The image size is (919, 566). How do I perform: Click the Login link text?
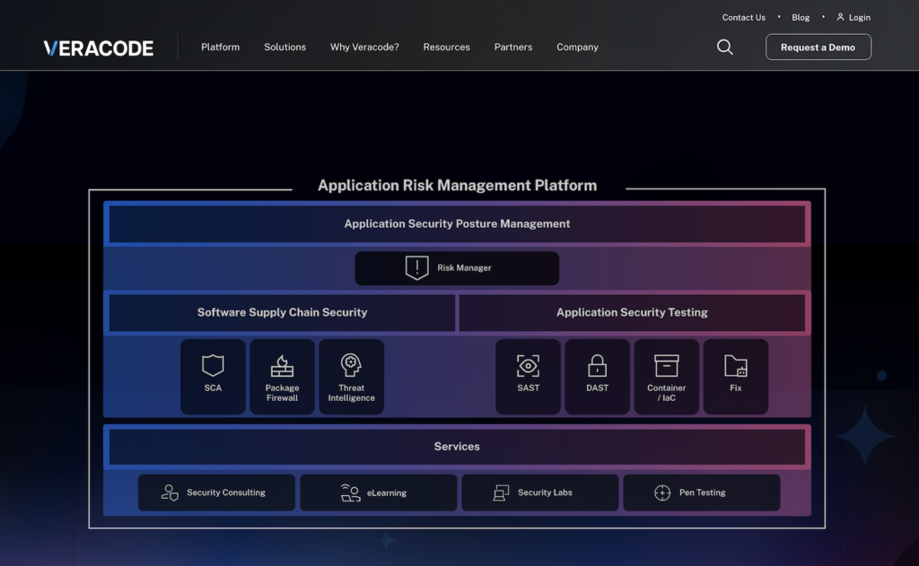[860, 18]
